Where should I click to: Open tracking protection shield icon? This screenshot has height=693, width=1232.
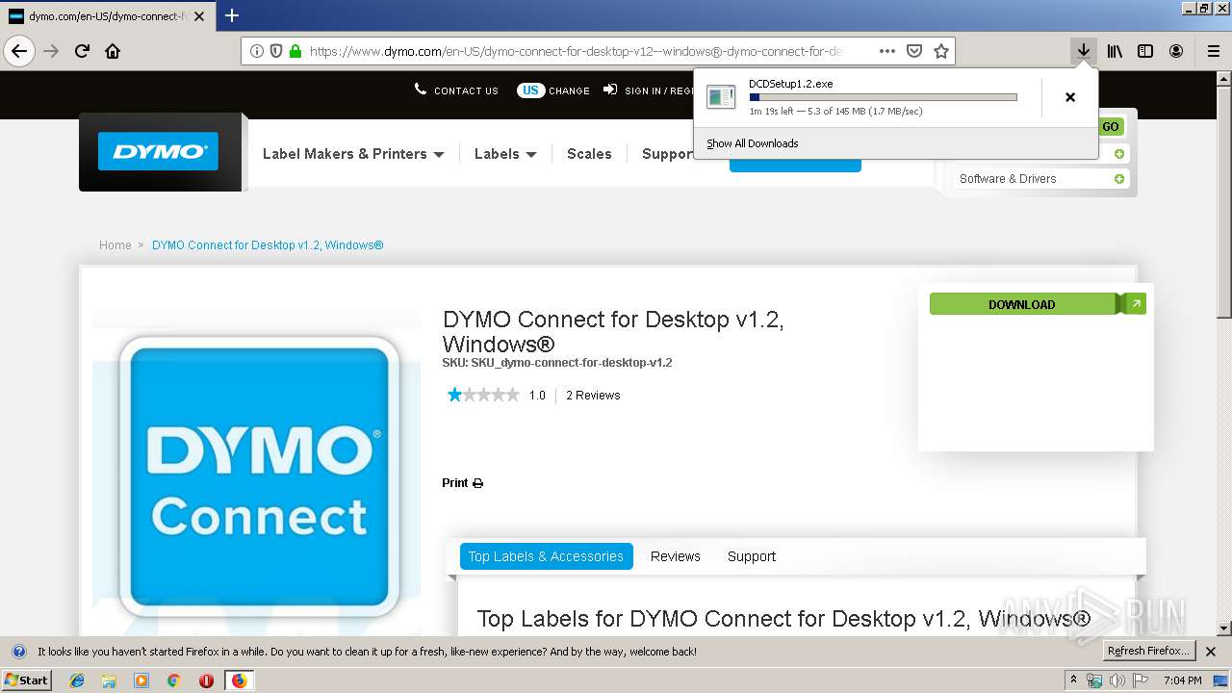[276, 51]
